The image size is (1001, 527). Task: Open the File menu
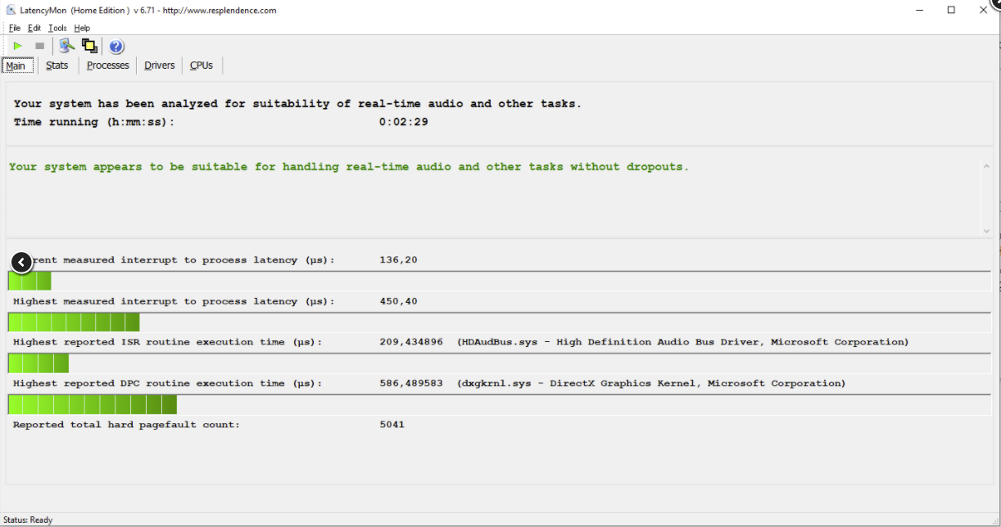15,28
